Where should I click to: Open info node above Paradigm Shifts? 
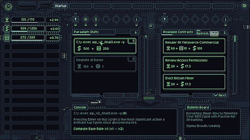[136, 20]
